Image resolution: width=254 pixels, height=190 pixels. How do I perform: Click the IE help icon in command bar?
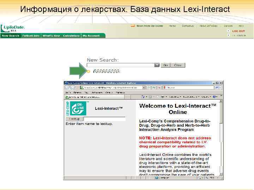tap(214, 97)
